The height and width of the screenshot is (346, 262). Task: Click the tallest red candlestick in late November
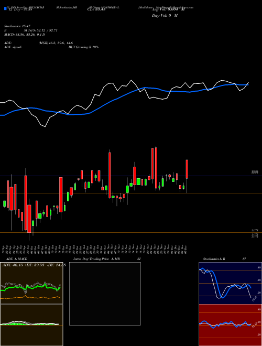point(156,168)
